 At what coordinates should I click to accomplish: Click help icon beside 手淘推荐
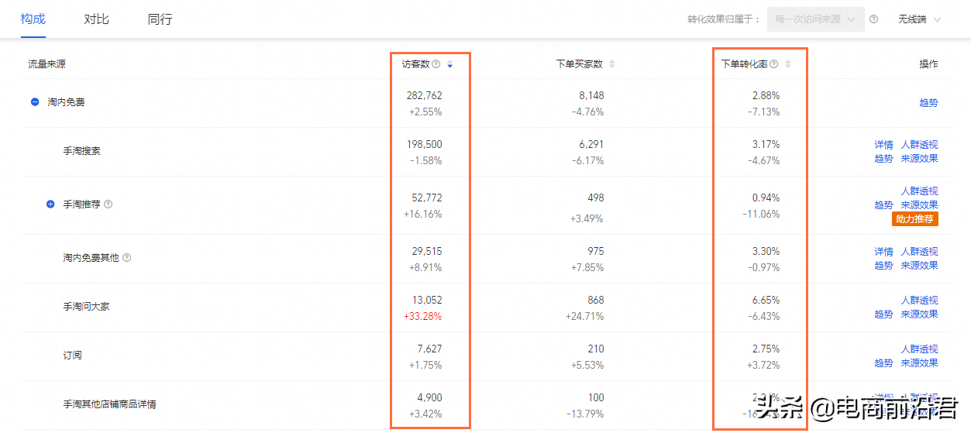click(108, 204)
